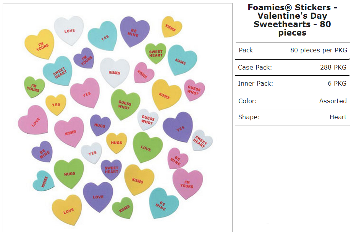Screen dimensions: 351x232
Task: Click the Shape Heart row
Action: coord(292,117)
